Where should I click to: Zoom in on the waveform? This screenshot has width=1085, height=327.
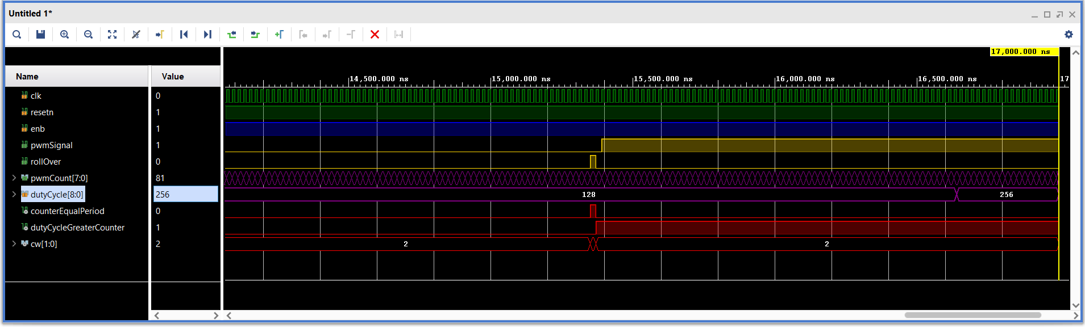point(65,35)
